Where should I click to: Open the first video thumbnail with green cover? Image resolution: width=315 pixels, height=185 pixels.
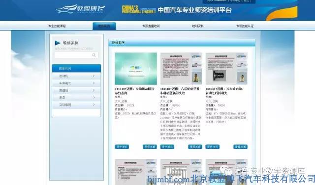[x=136, y=69]
